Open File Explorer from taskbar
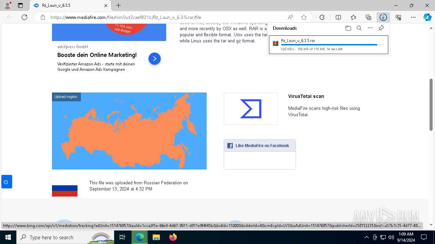This screenshot has width=435, height=244. click(156, 237)
